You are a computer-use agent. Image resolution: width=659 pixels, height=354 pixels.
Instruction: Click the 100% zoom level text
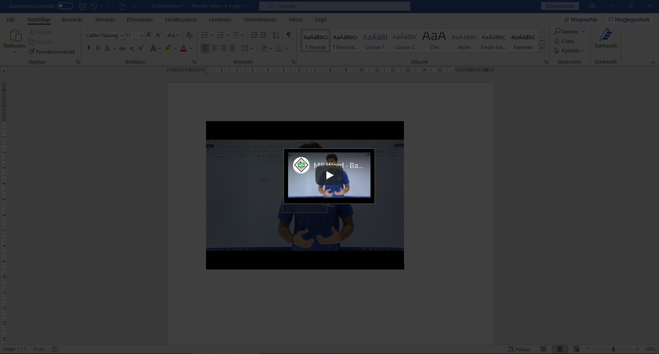pos(650,349)
